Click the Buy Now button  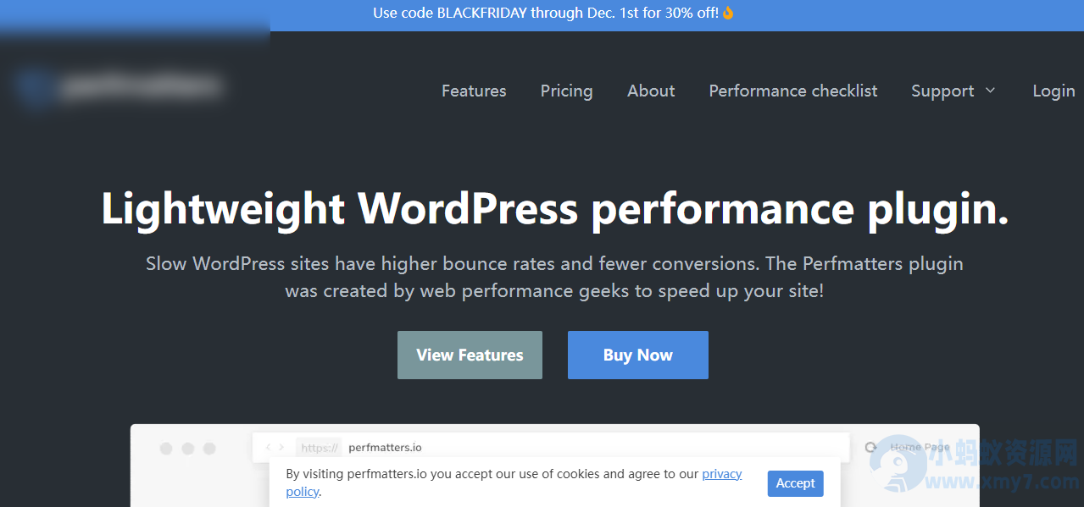637,355
